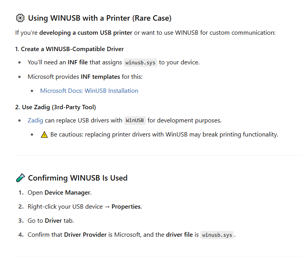Click the Be cautious warning sentence

point(164,135)
